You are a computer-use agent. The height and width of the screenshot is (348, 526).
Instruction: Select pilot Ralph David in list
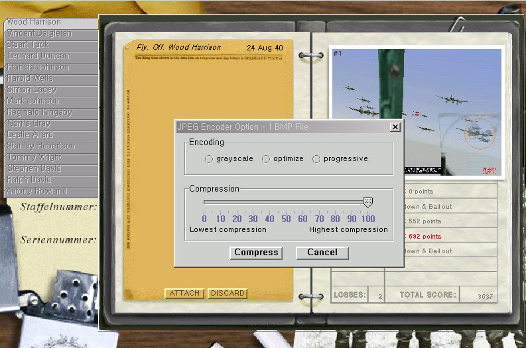[x=51, y=180]
